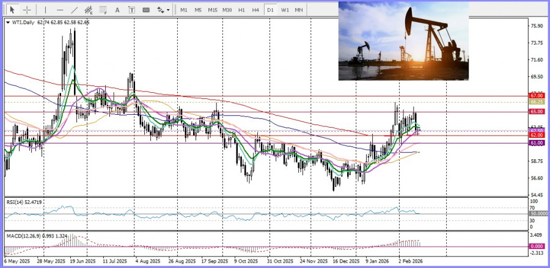This screenshot has height=268, width=550.
Task: Select the W1 weekly timeframe
Action: (x=285, y=10)
